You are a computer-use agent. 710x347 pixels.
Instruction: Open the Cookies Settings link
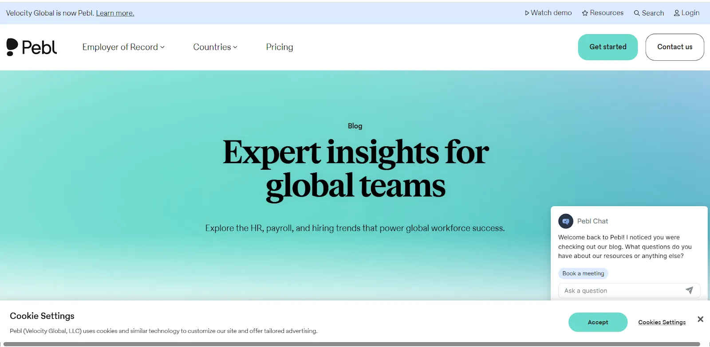pyautogui.click(x=662, y=322)
